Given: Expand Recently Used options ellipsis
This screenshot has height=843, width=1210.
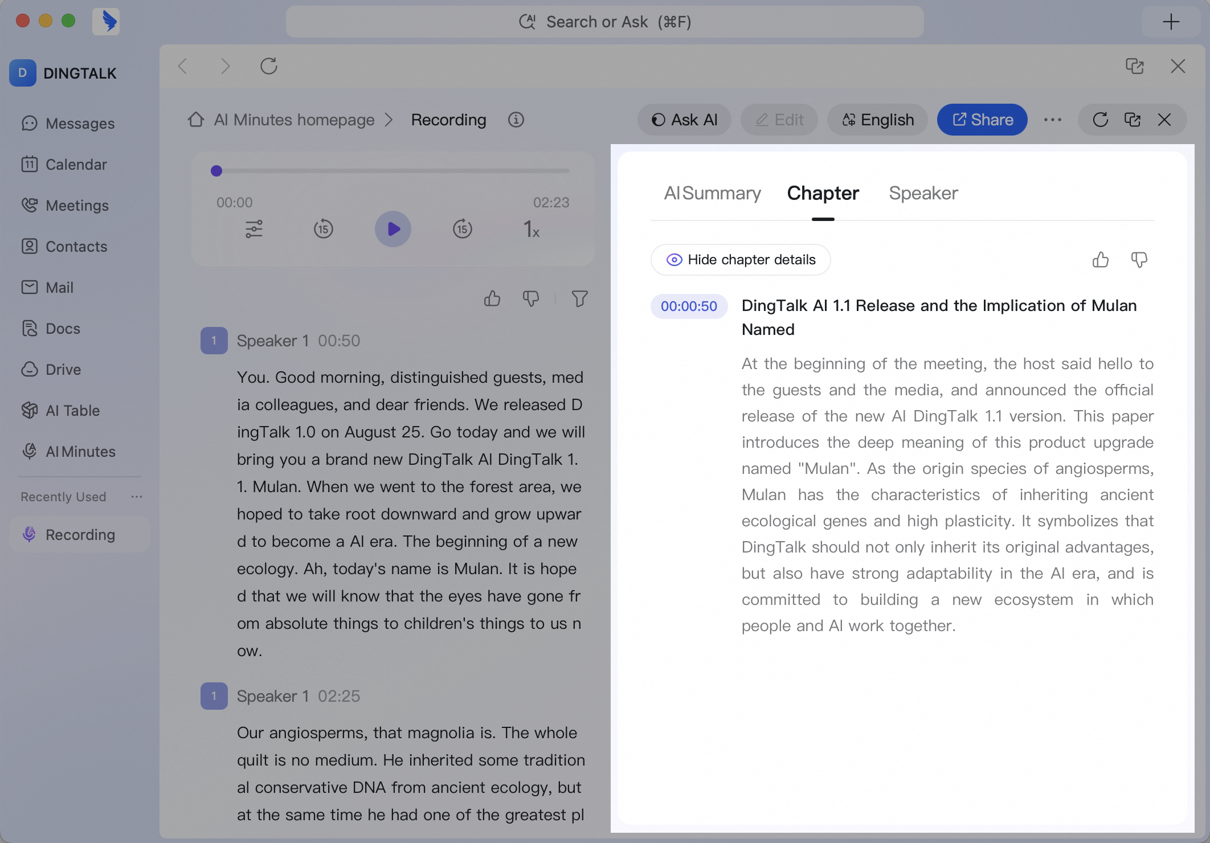Looking at the screenshot, I should tap(137, 497).
